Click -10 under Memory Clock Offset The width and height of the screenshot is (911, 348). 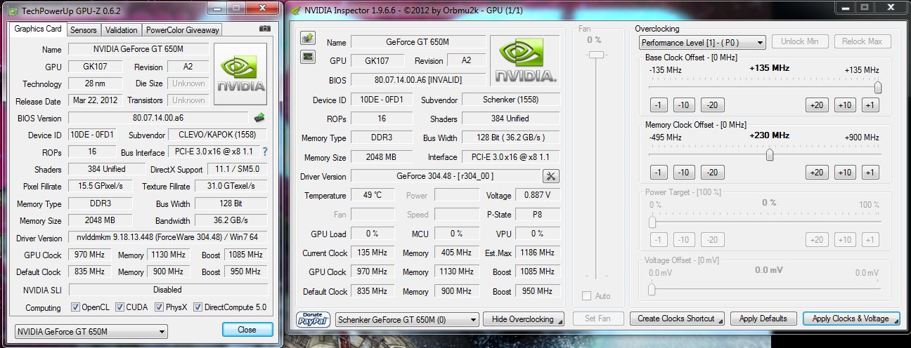tap(684, 173)
